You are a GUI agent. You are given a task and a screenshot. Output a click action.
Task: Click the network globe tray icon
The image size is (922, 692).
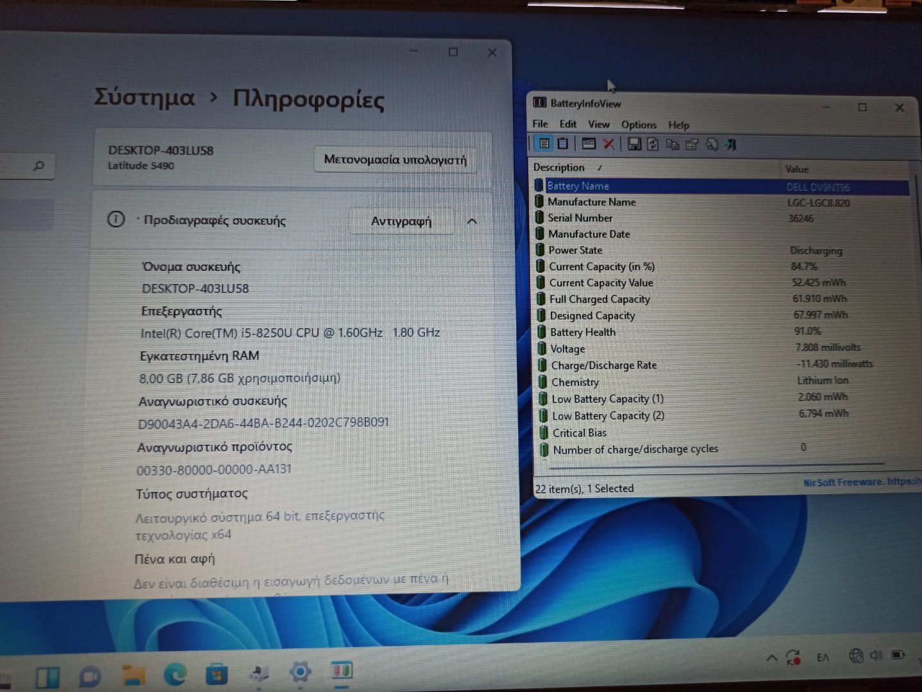(855, 655)
